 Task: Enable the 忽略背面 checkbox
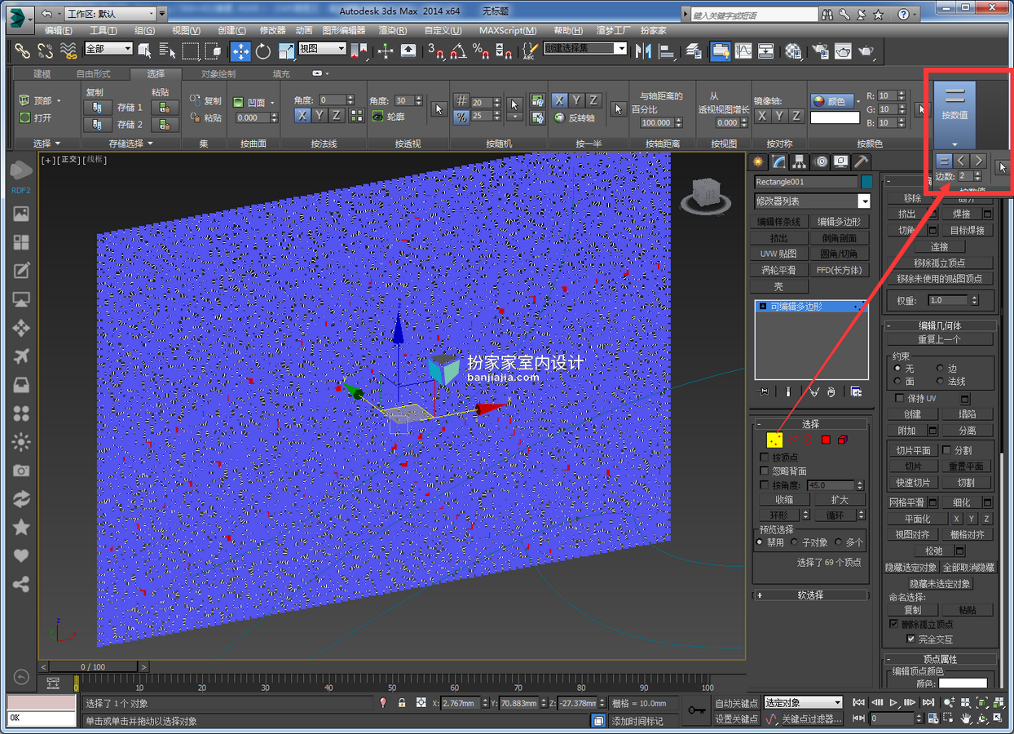click(764, 471)
